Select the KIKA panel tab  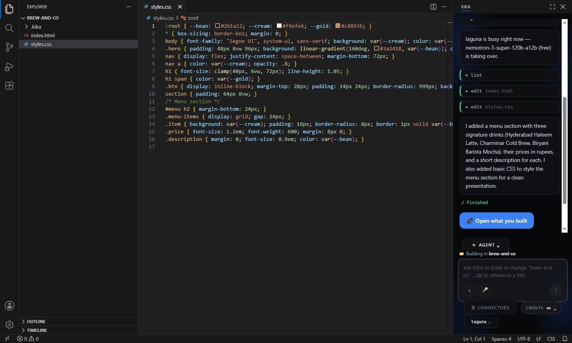pos(466,7)
